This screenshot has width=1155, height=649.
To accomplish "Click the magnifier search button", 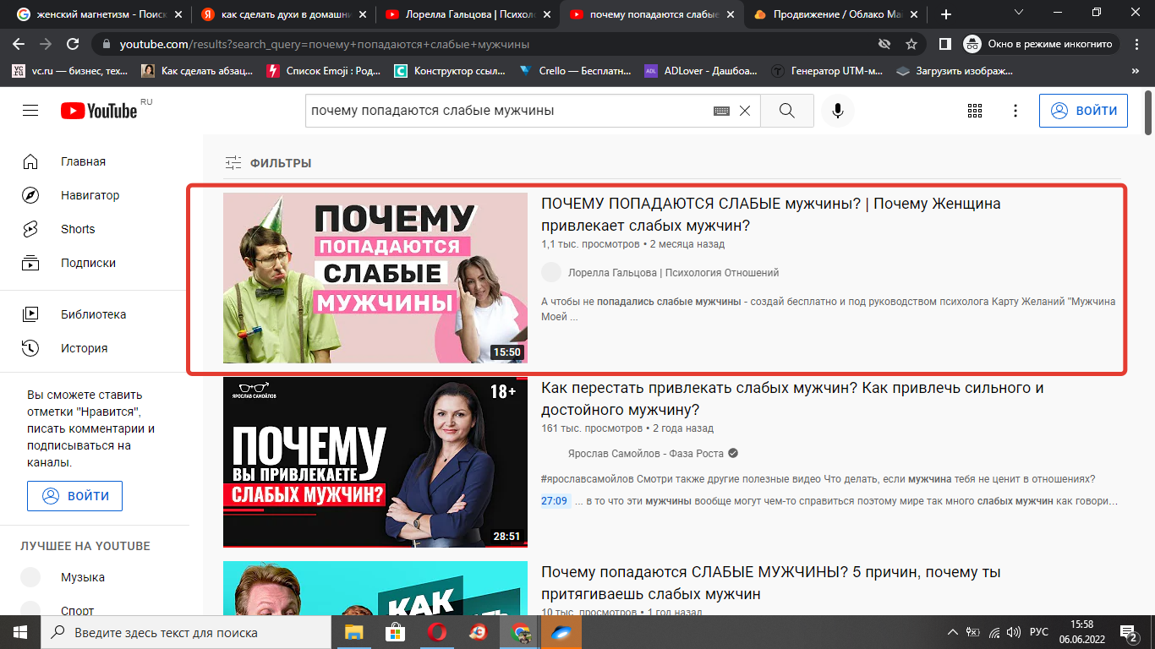I will [x=786, y=111].
